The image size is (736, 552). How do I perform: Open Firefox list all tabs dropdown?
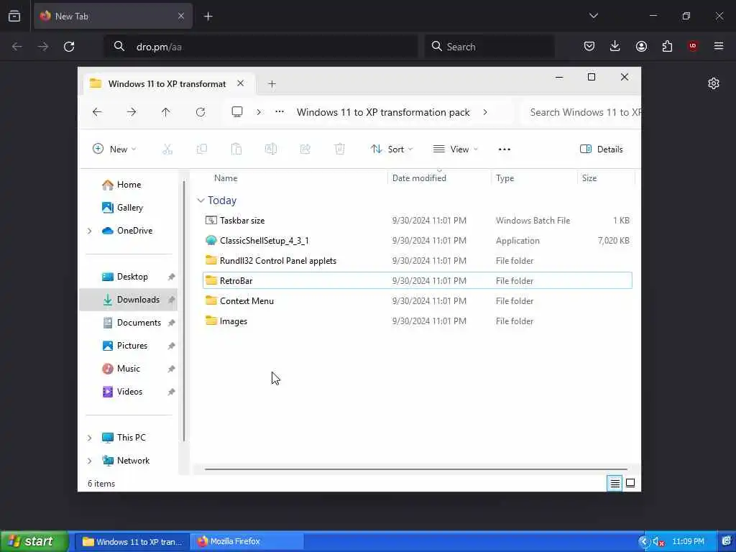coord(593,16)
